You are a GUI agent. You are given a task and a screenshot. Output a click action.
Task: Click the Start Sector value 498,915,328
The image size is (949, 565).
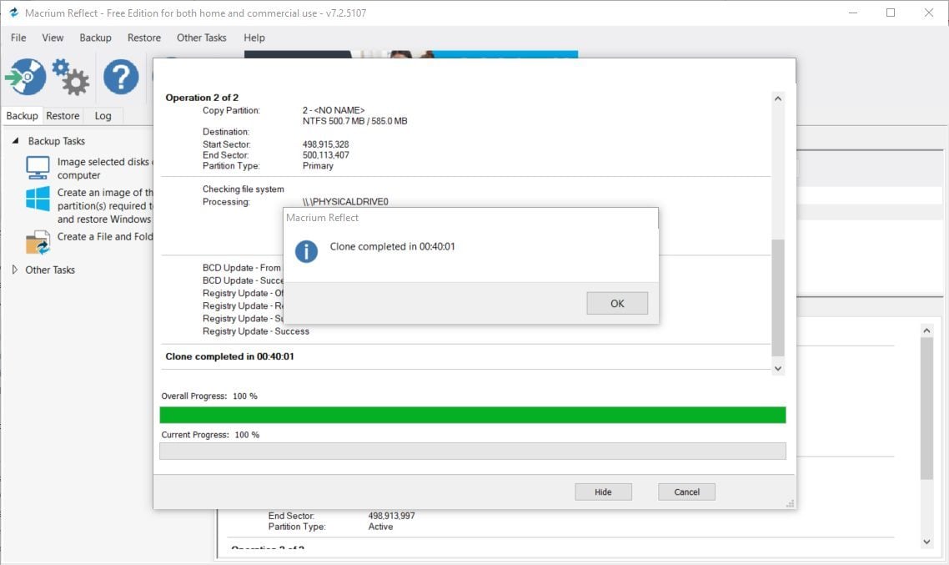click(325, 144)
